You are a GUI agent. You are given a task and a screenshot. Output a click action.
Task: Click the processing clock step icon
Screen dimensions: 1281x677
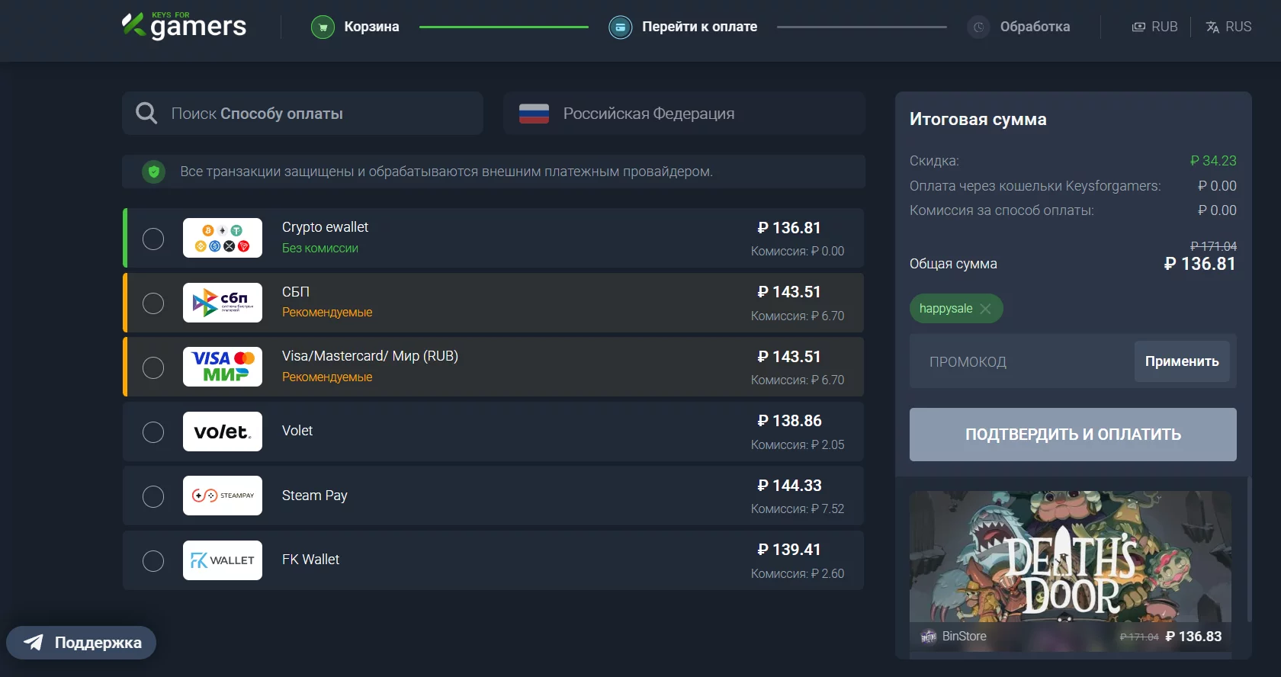pyautogui.click(x=979, y=27)
